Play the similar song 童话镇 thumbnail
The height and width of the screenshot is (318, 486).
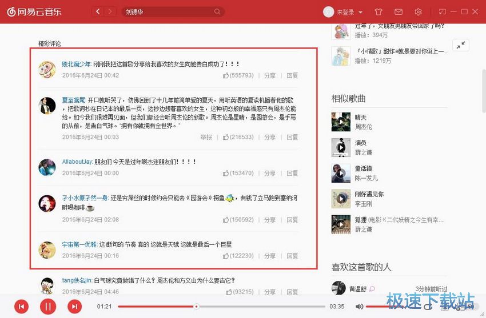[x=341, y=173]
